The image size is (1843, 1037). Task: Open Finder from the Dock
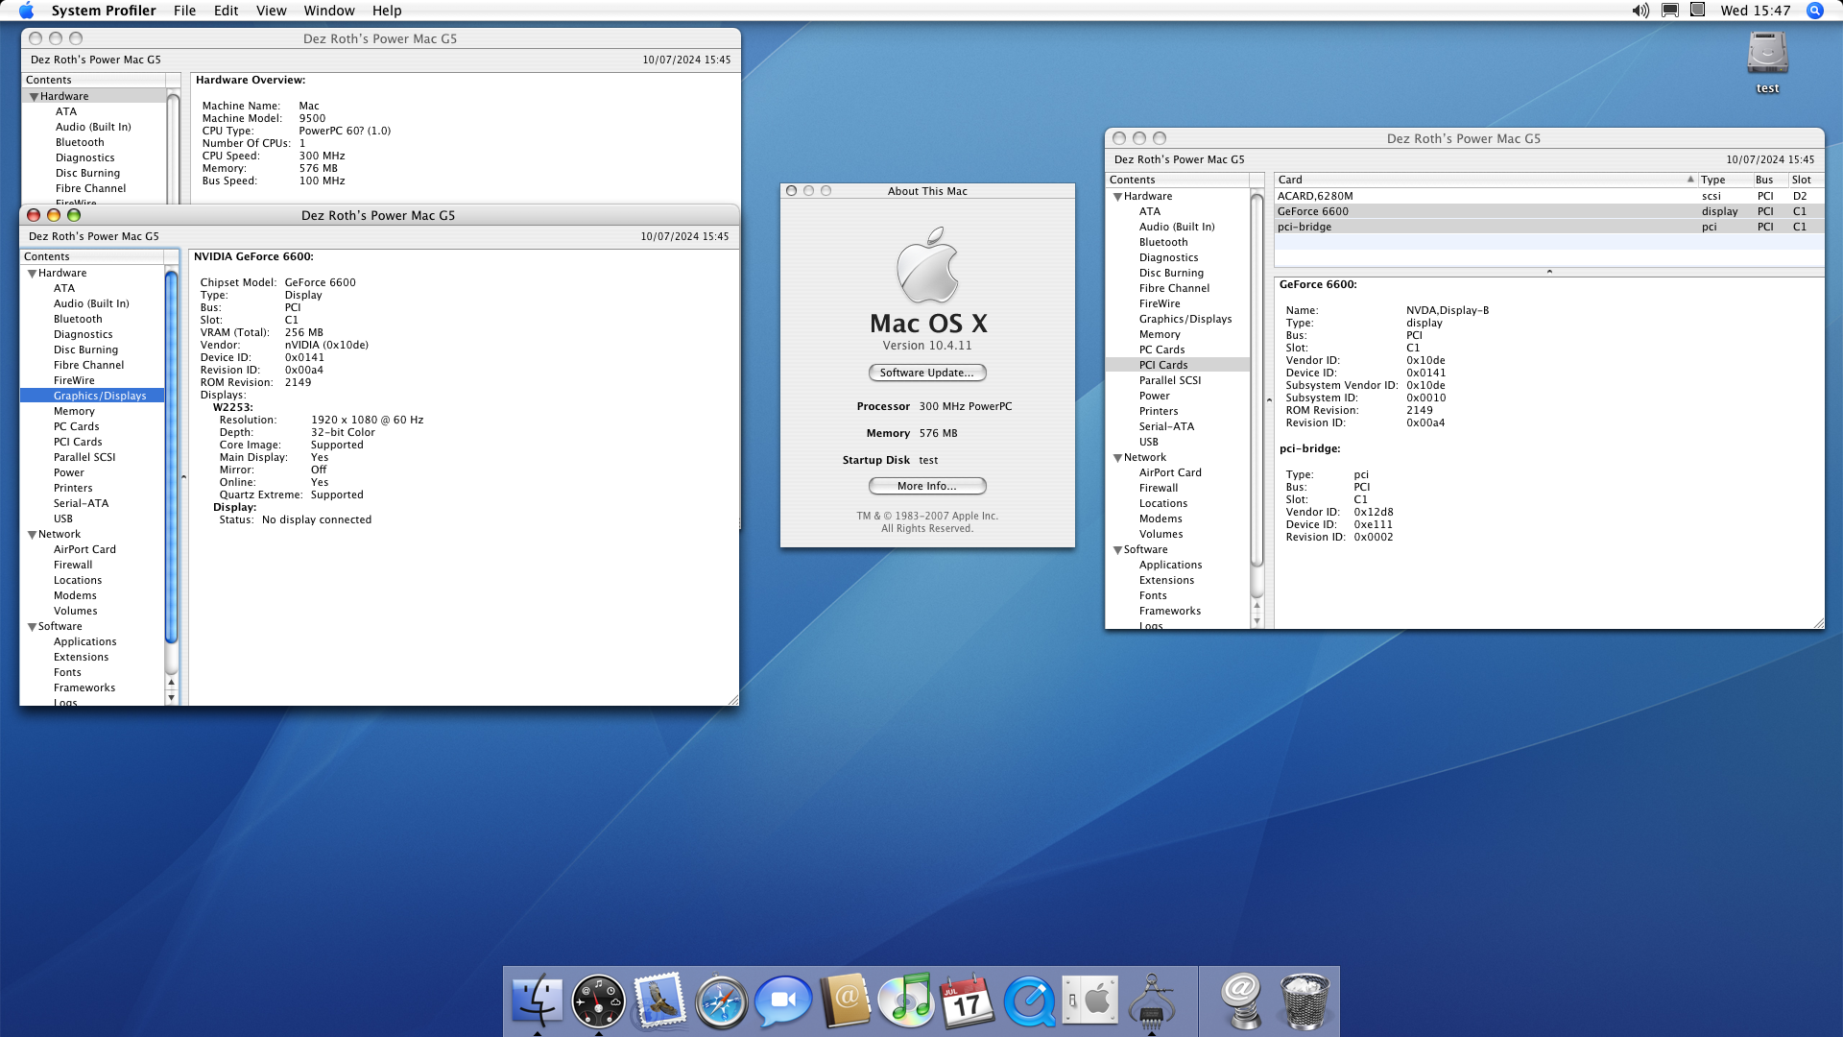coord(537,1001)
